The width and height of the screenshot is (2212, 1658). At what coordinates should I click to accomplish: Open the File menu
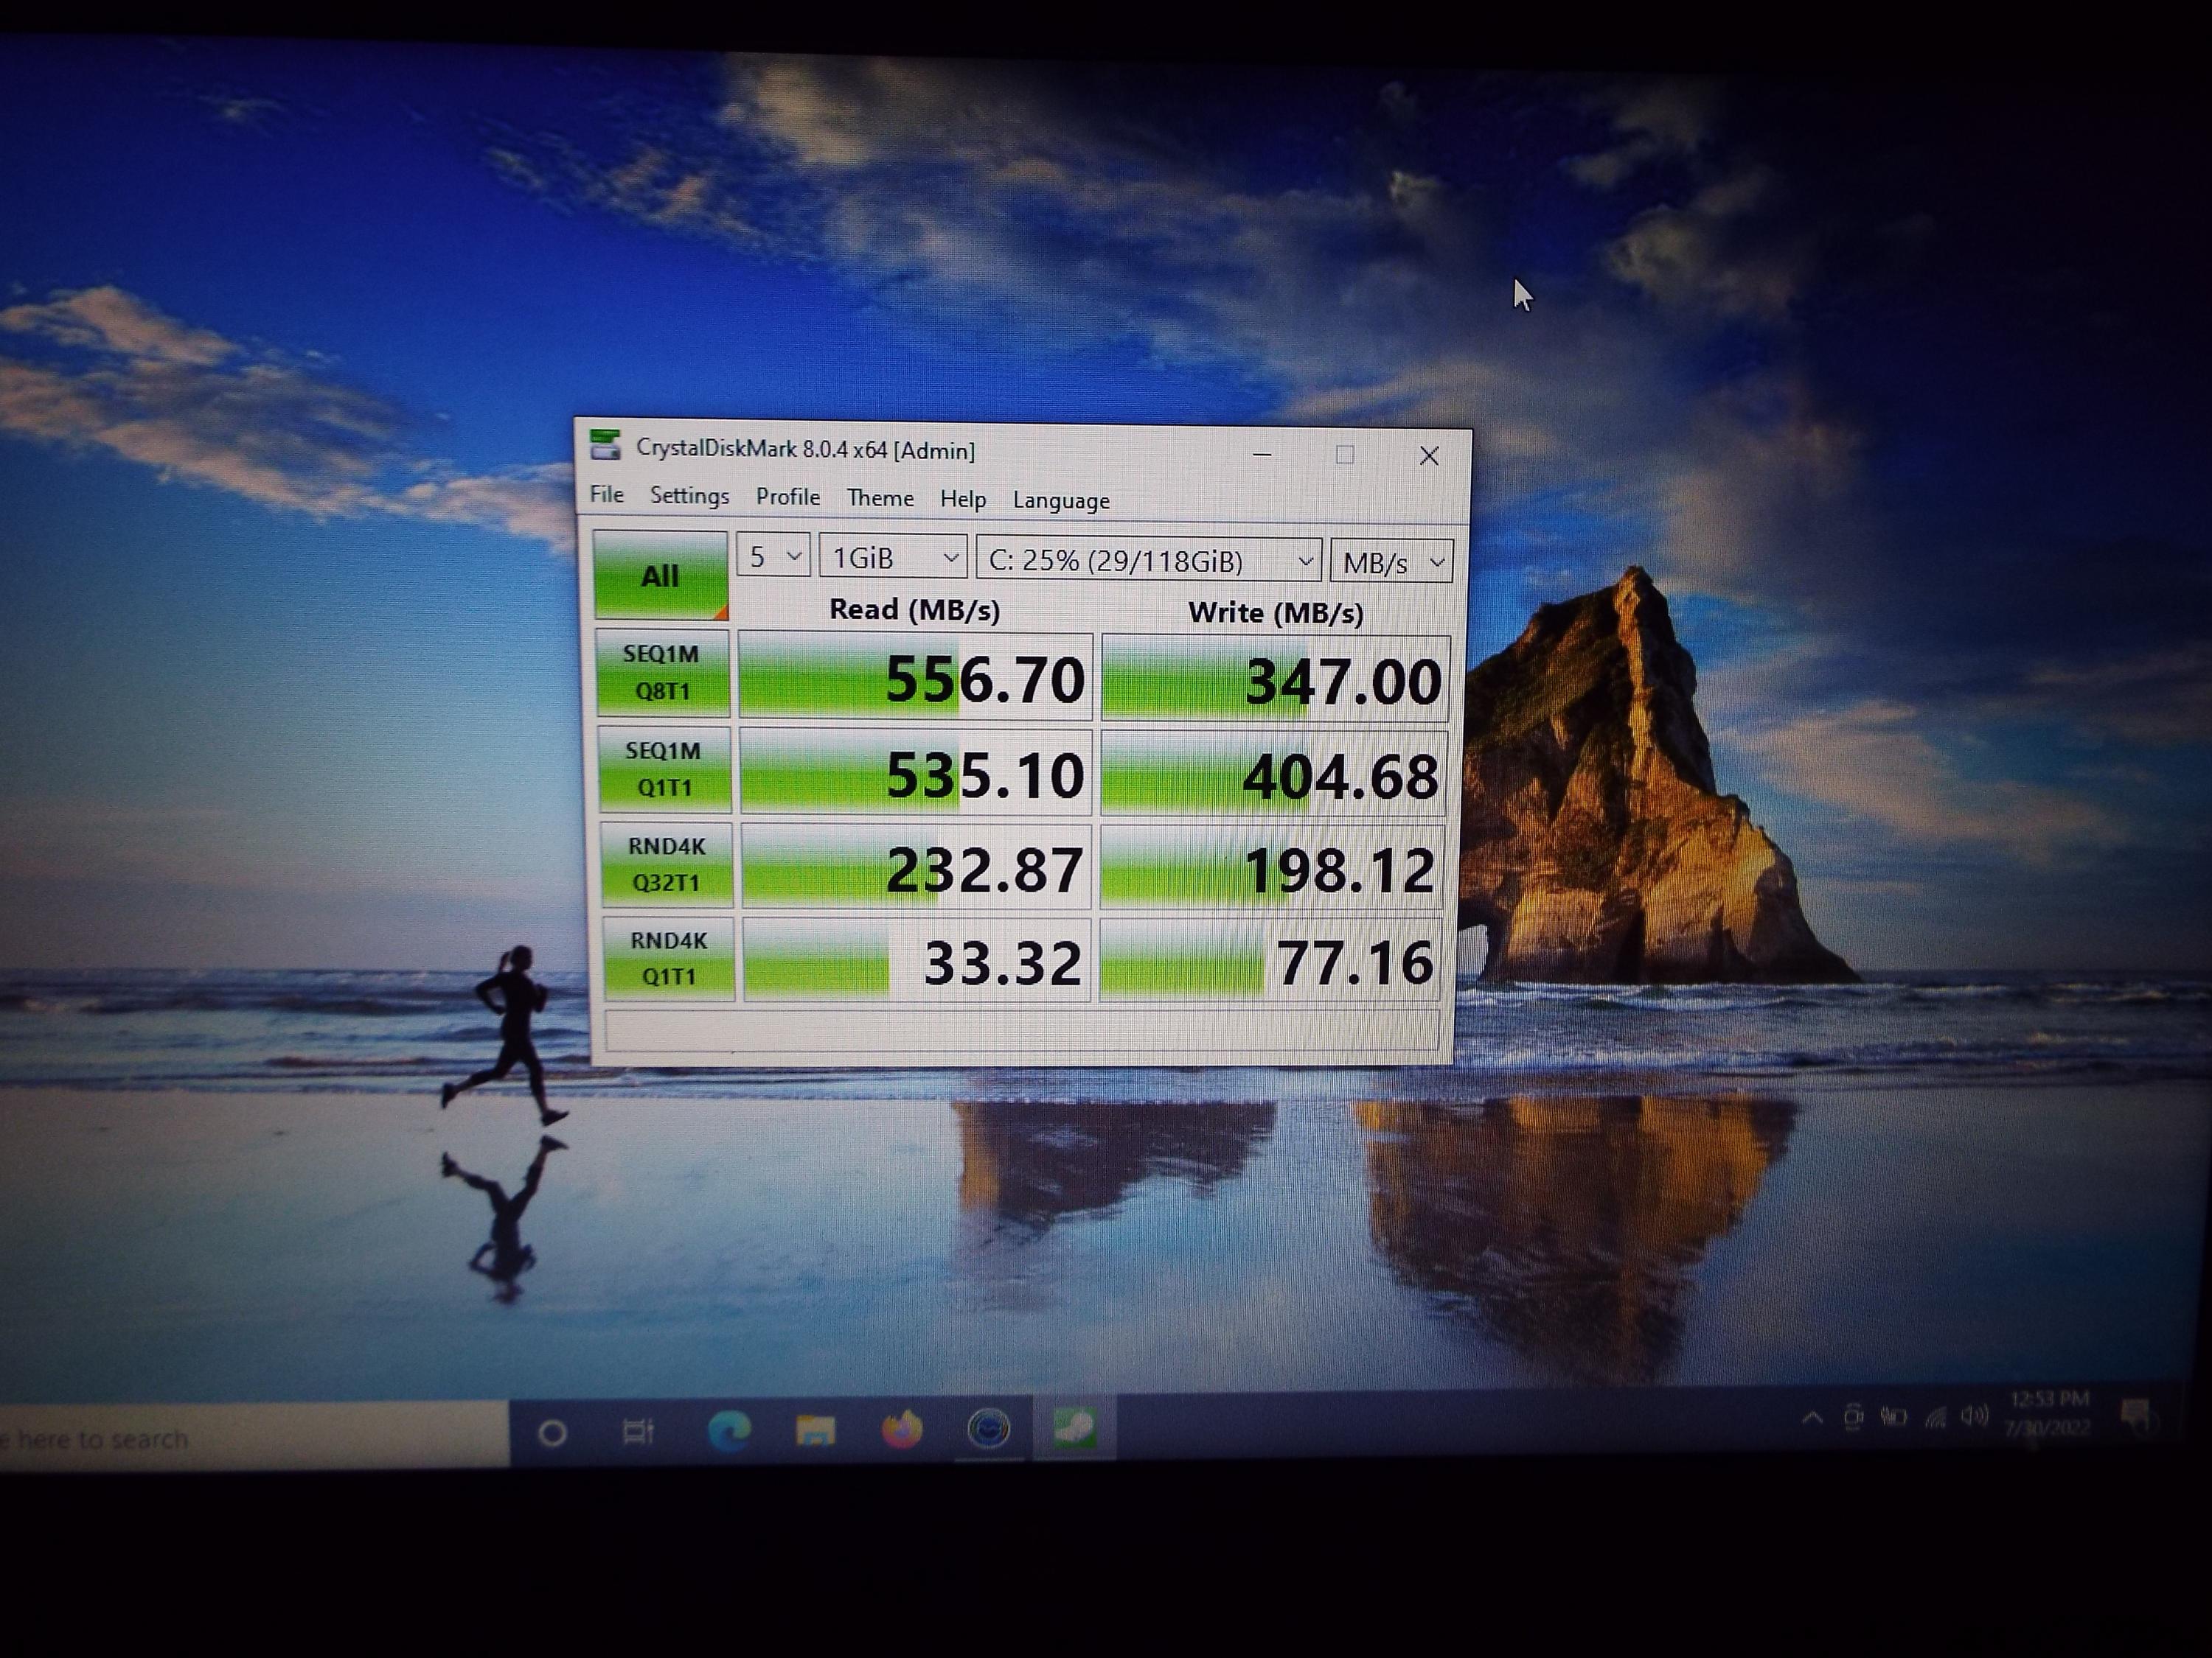606,494
